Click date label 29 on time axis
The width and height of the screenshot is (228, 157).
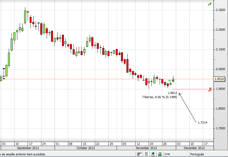click(x=111, y=144)
